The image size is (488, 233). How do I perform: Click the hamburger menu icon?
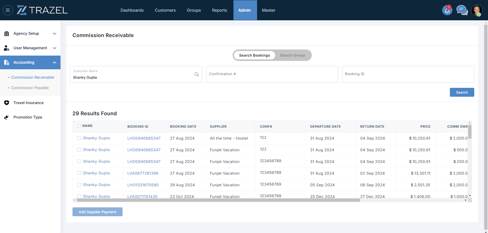(8, 10)
